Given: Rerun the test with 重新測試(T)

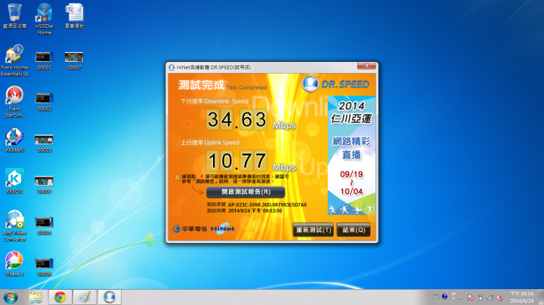Looking at the screenshot, I should (314, 230).
